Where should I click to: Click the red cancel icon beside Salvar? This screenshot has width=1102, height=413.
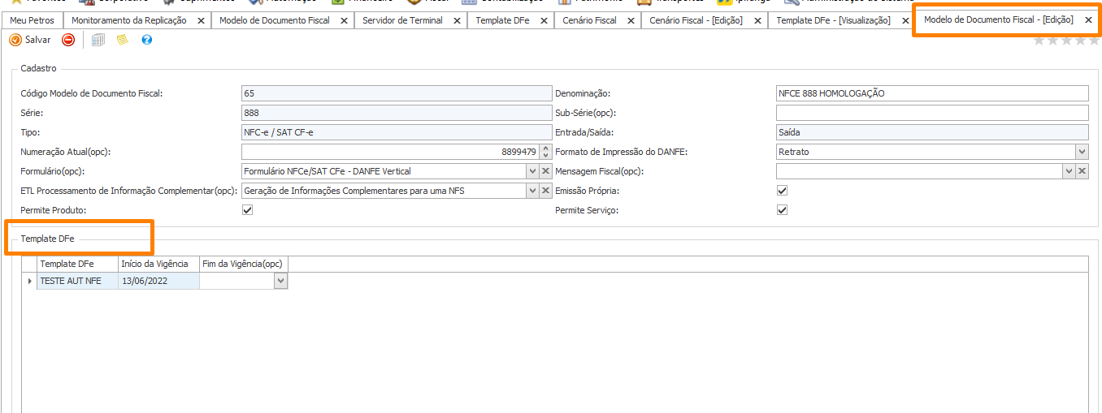68,40
